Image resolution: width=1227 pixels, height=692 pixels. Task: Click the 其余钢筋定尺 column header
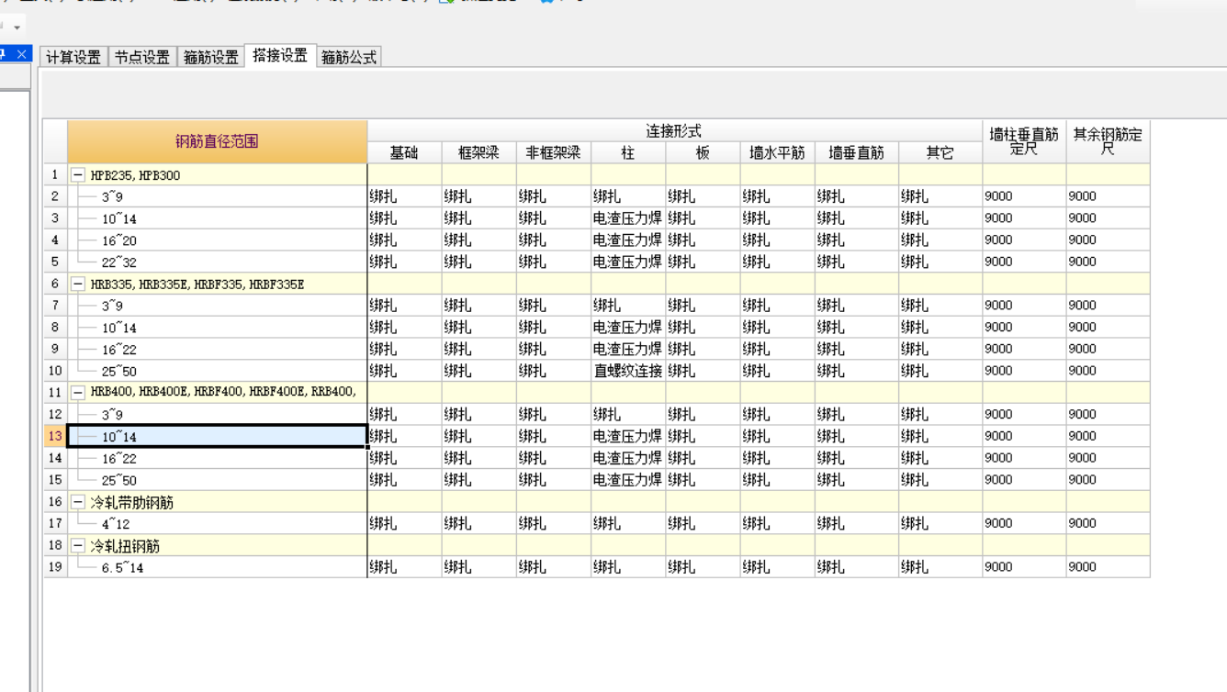[x=1108, y=141]
